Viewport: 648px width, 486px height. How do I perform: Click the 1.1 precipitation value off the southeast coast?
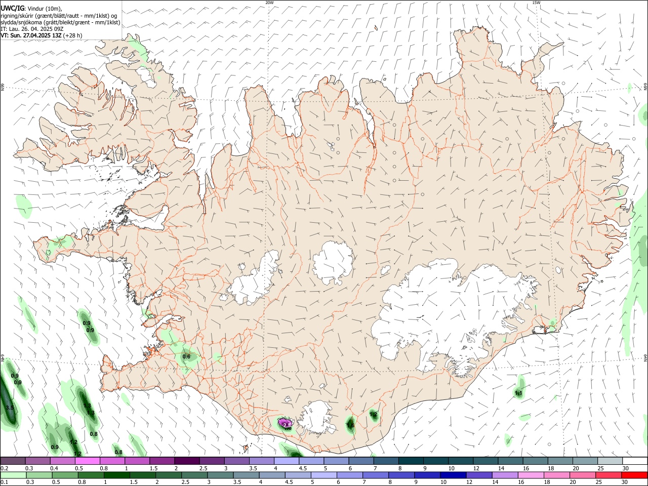[x=518, y=393]
